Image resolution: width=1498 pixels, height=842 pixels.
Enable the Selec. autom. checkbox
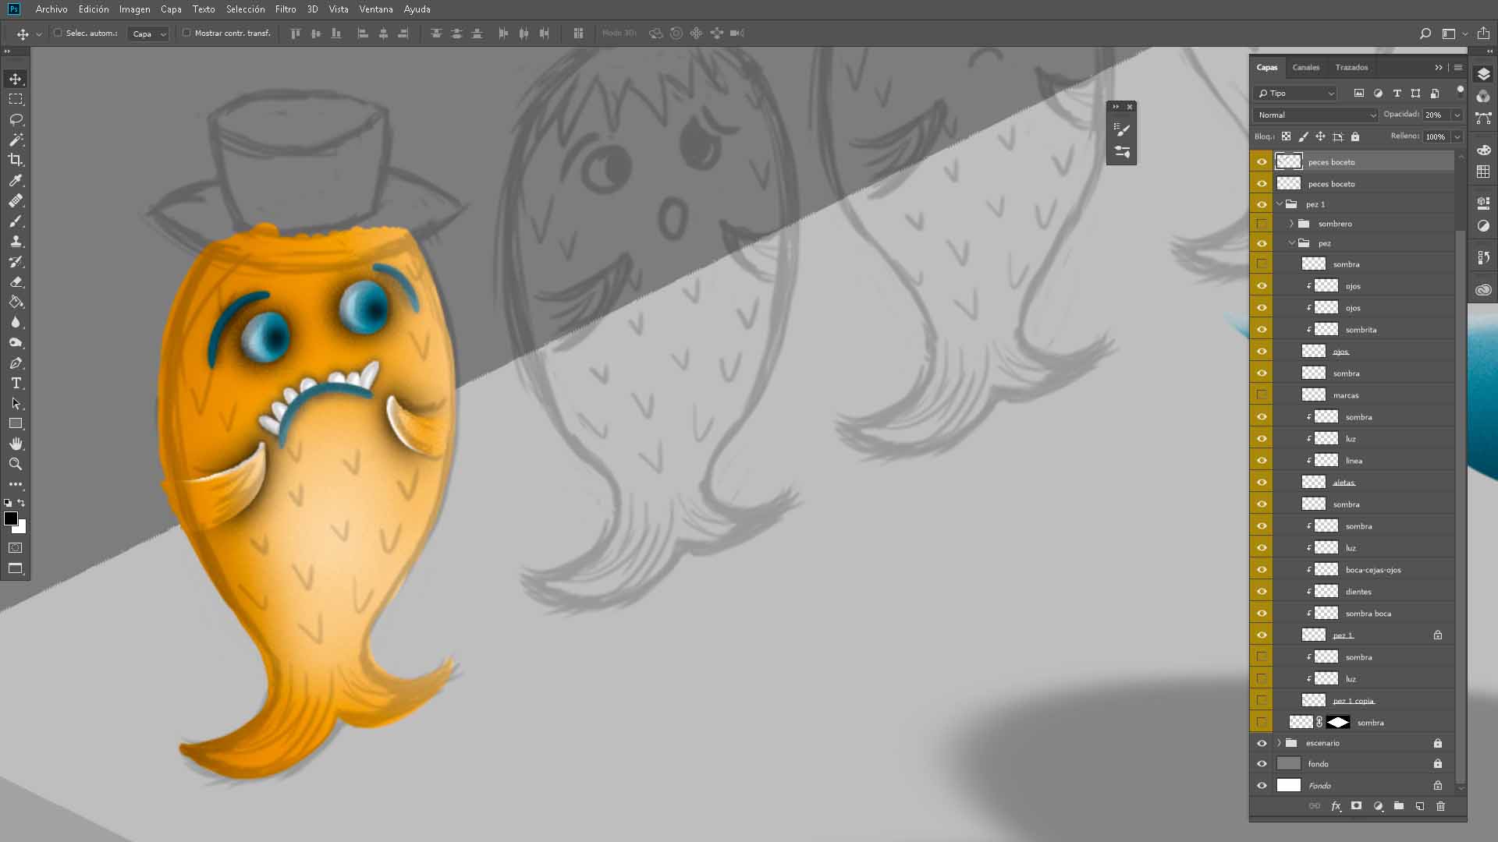58,33
